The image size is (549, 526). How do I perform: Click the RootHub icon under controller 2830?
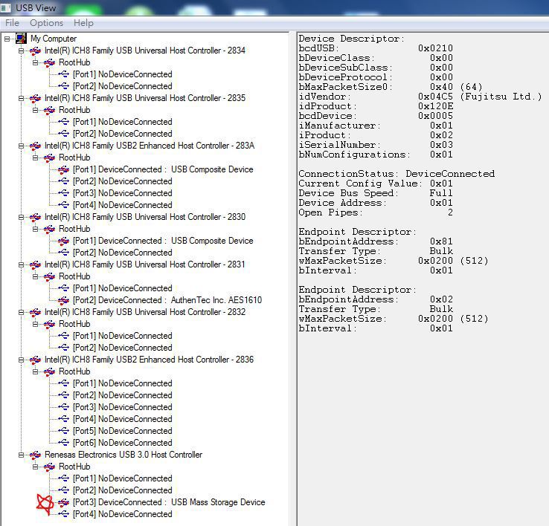(49, 229)
